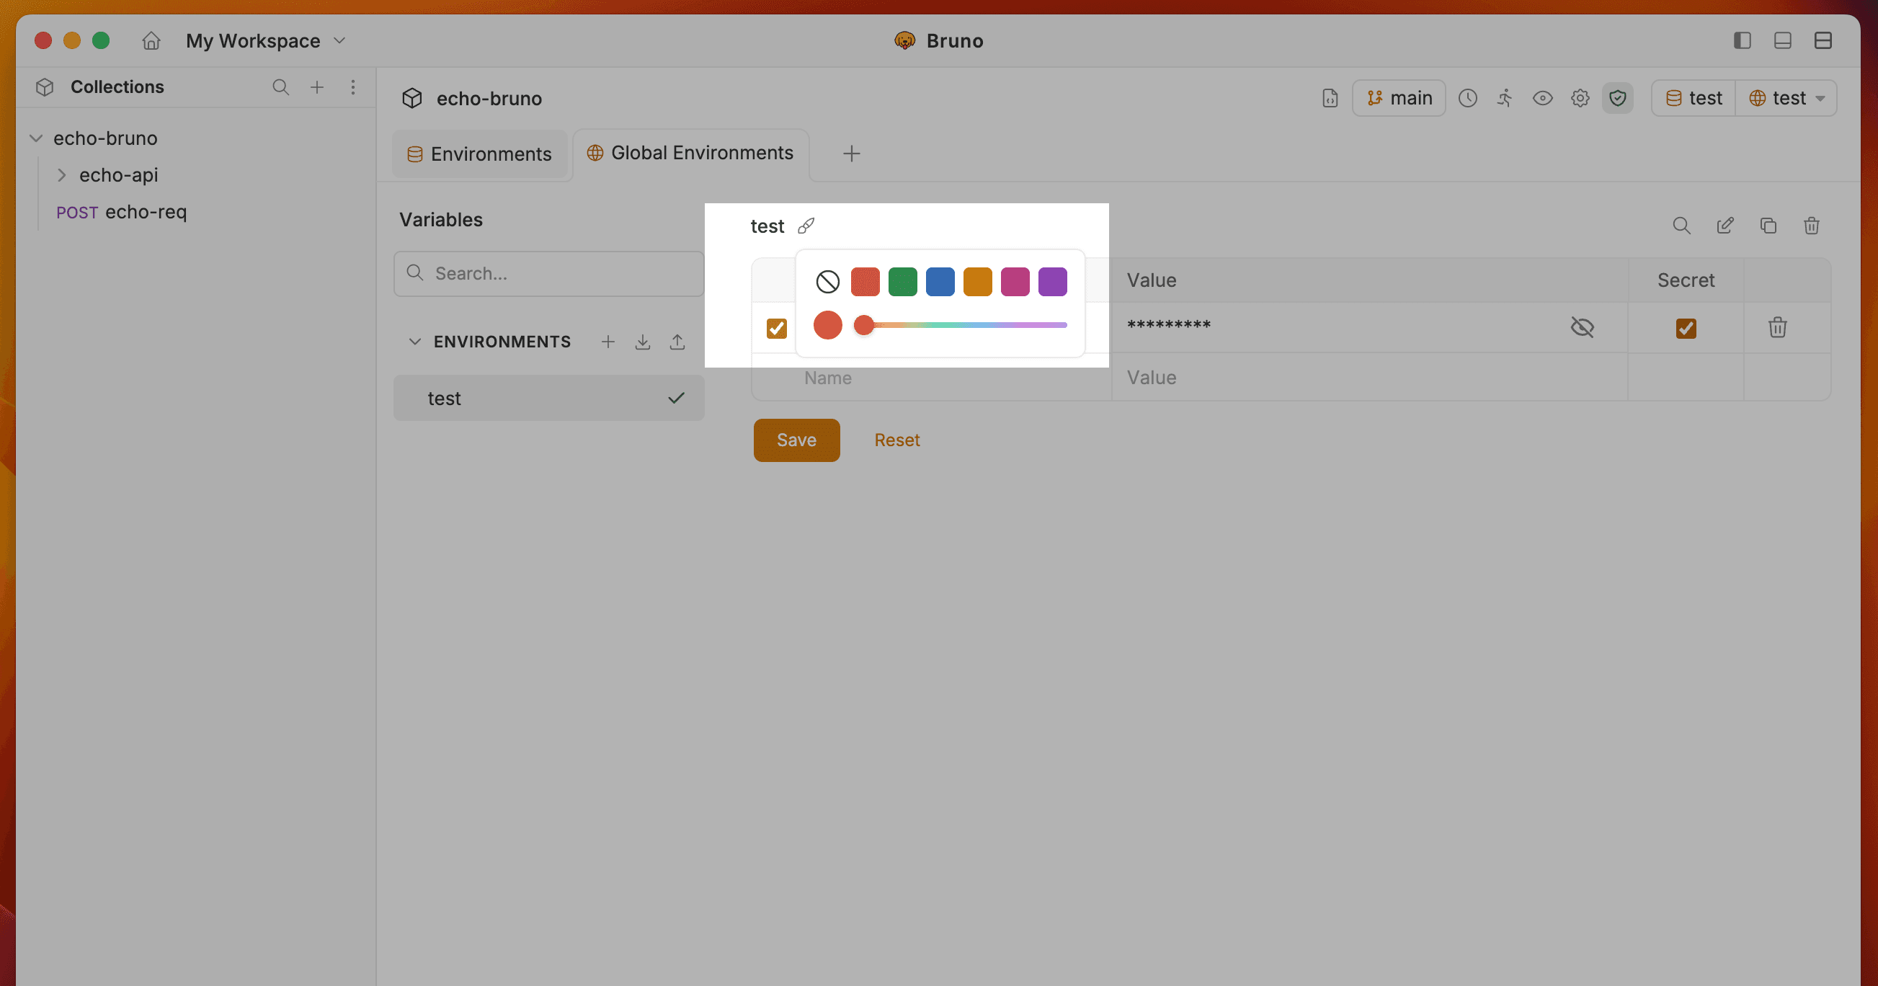Viewport: 1878px width, 986px height.
Task: Delete the test environment with trash icon
Action: 1812,226
